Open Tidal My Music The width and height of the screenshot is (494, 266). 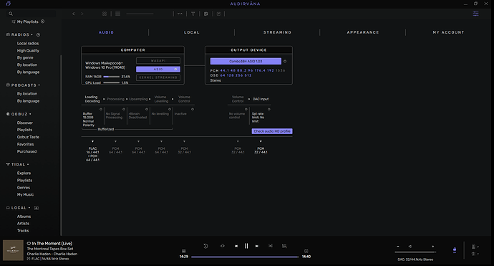coord(25,195)
